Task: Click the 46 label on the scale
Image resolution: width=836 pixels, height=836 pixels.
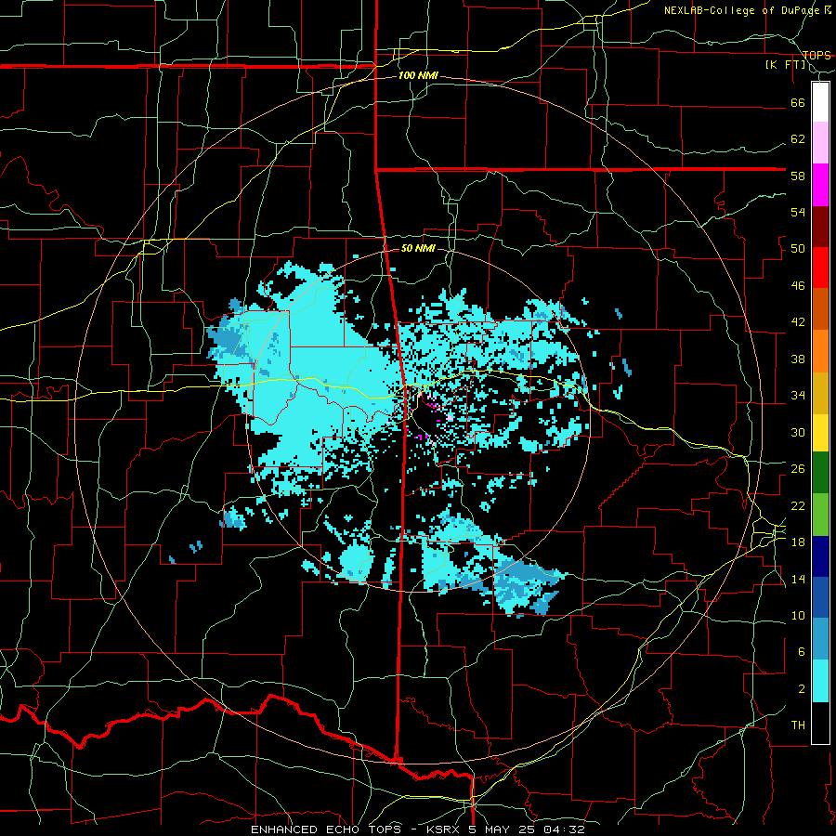Action: tap(798, 285)
